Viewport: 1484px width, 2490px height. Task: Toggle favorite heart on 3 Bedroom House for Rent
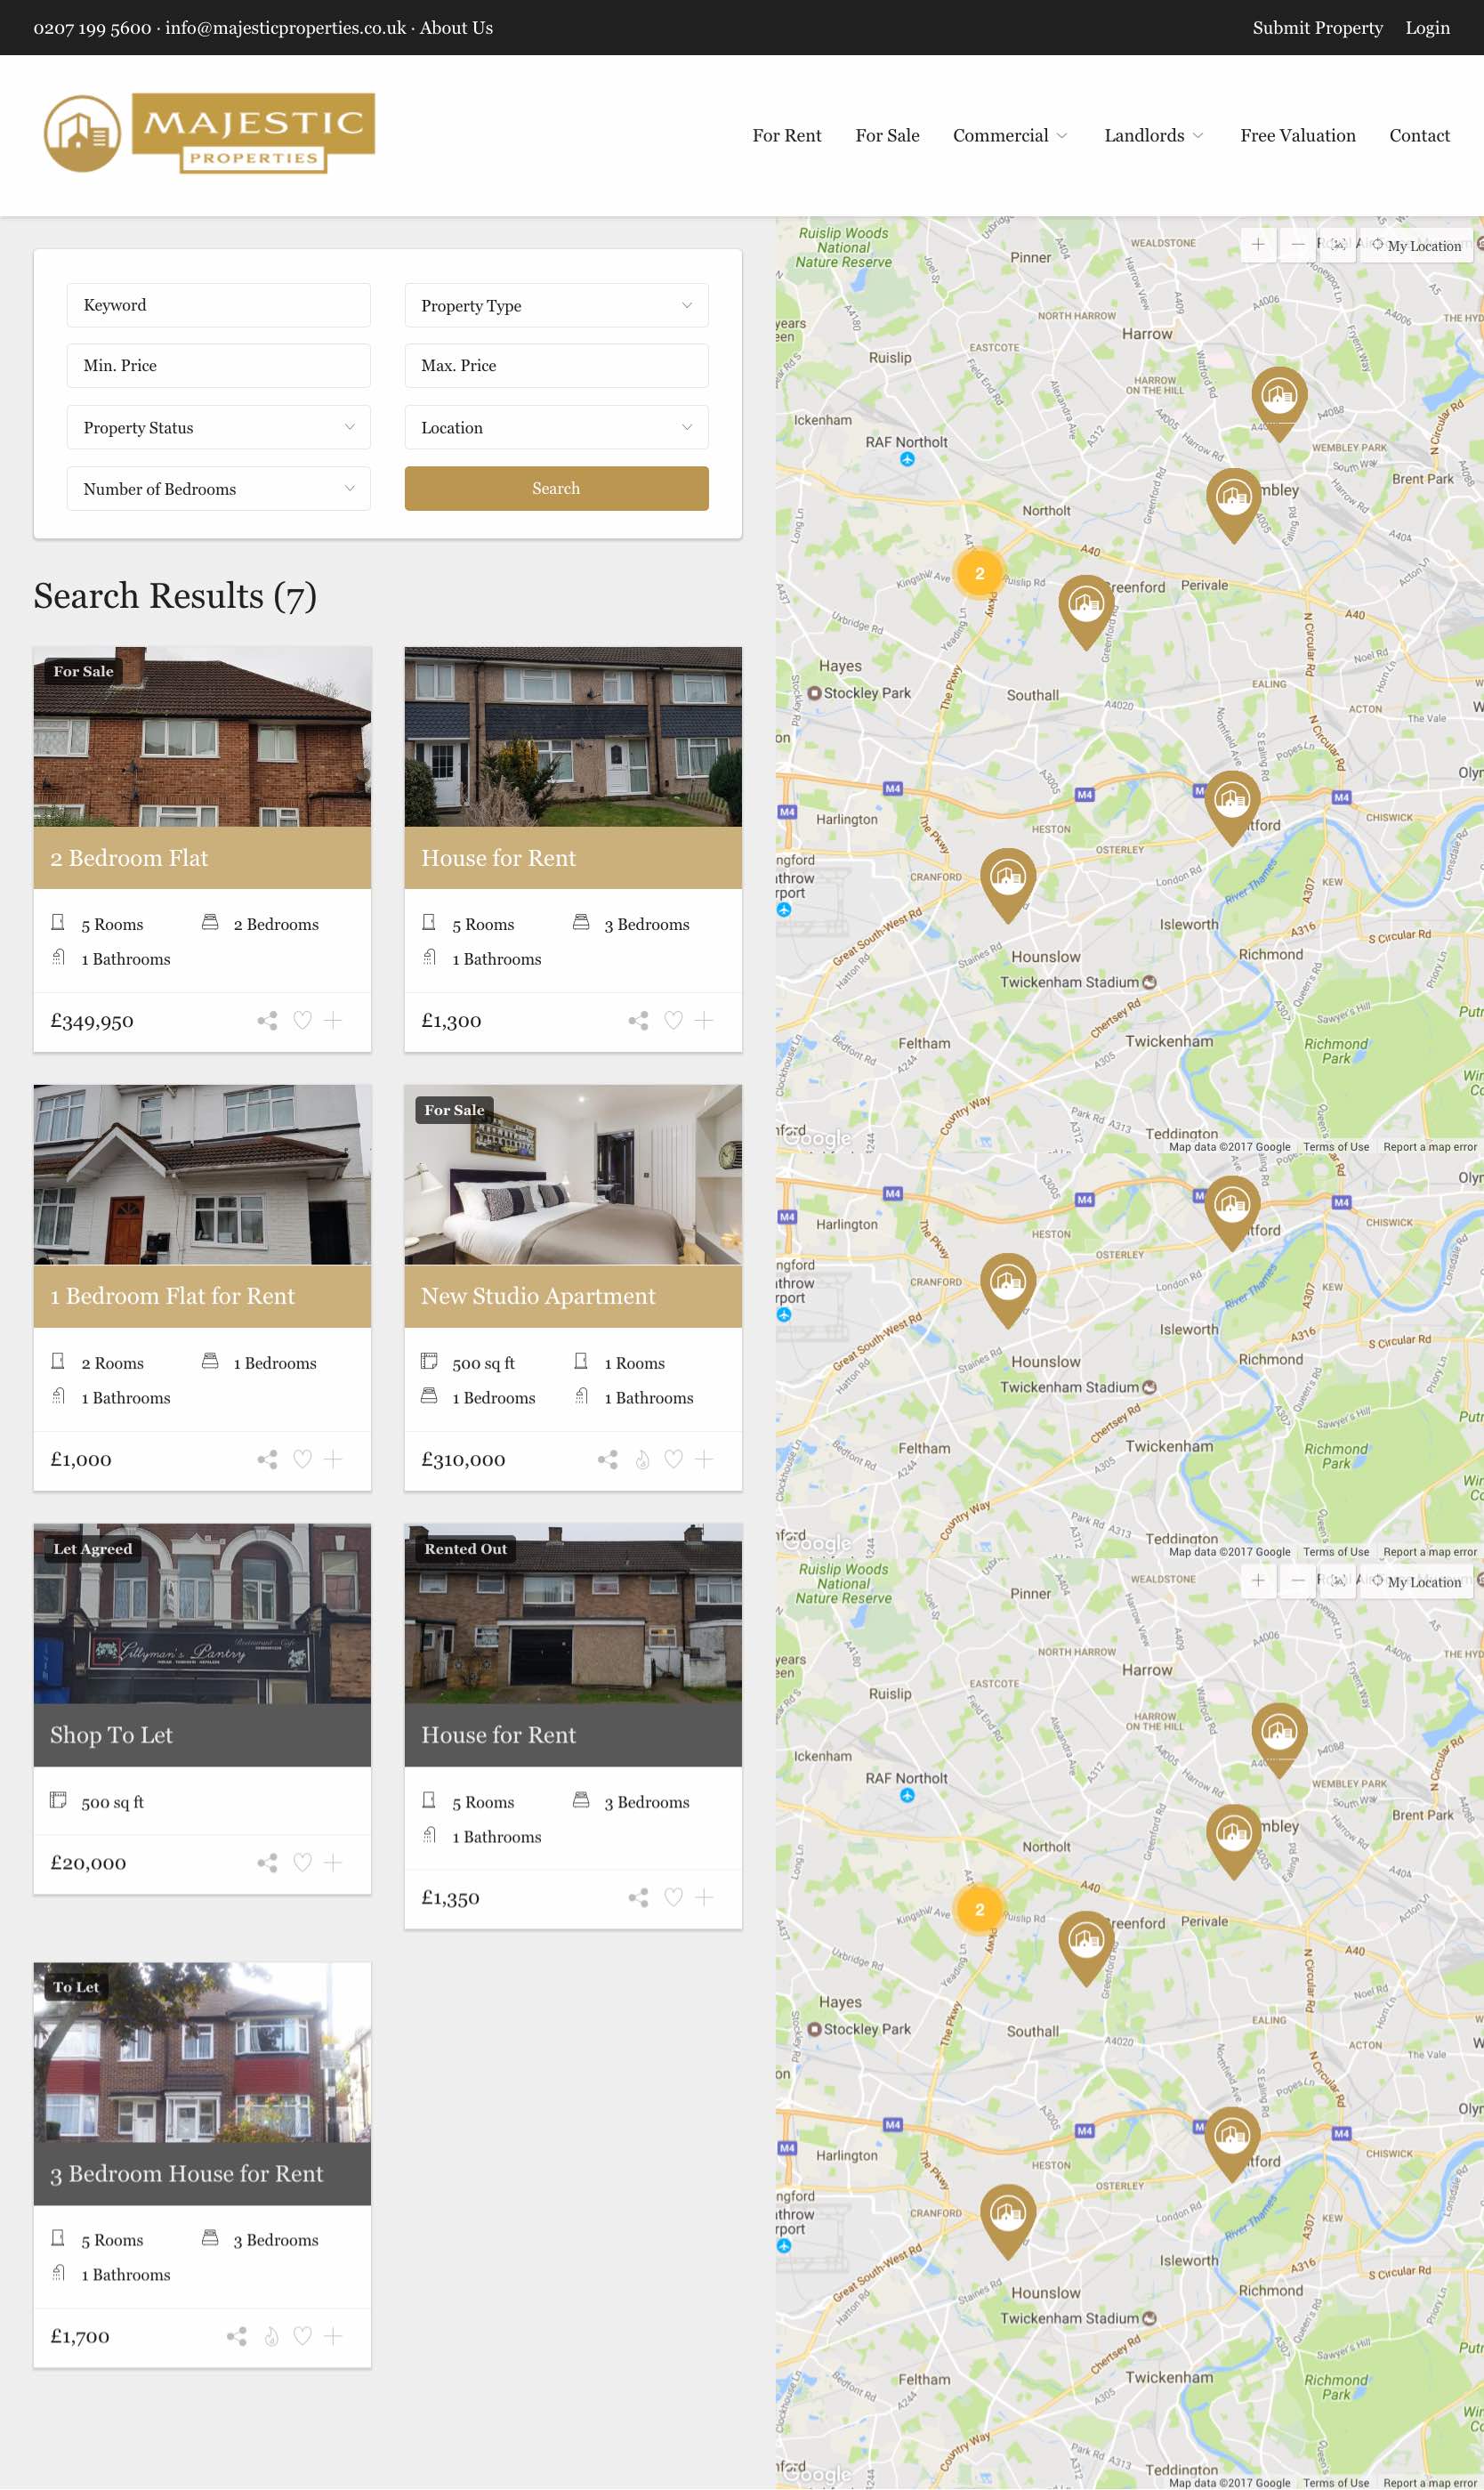click(302, 2336)
